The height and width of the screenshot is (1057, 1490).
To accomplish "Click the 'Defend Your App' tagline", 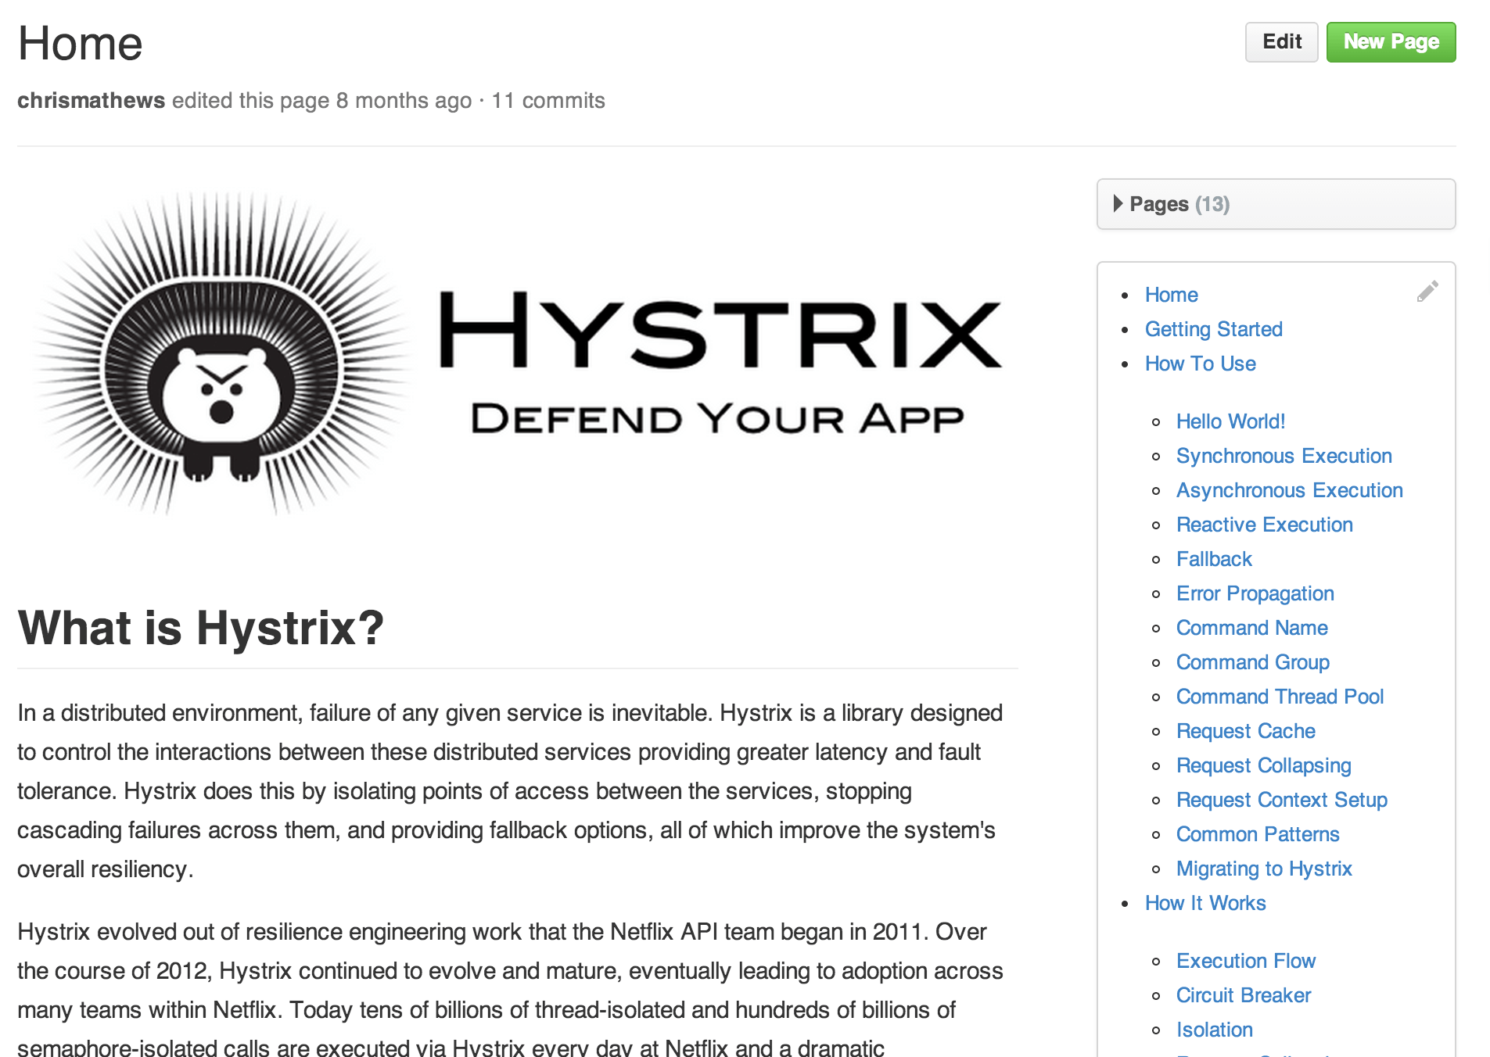I will [717, 419].
